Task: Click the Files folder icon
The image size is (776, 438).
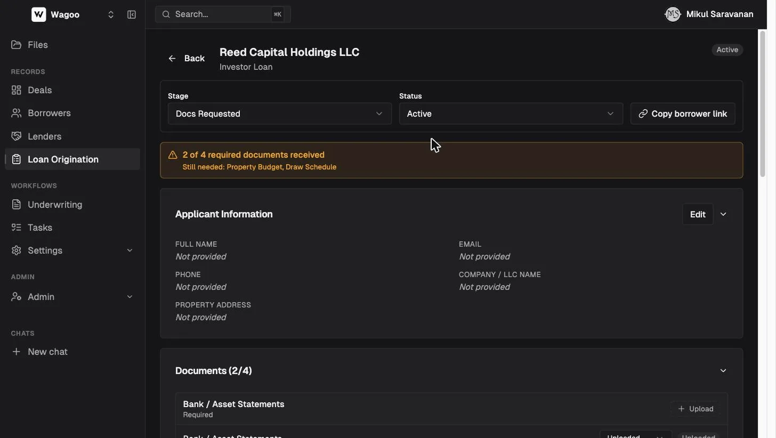Action: coord(17,45)
